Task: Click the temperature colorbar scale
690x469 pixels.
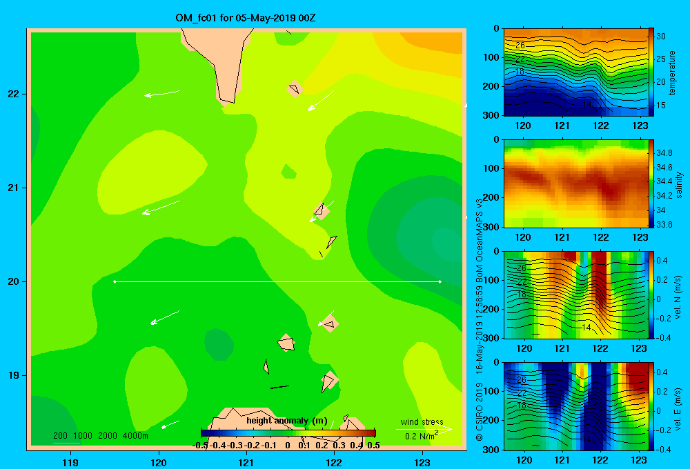Action: point(651,72)
